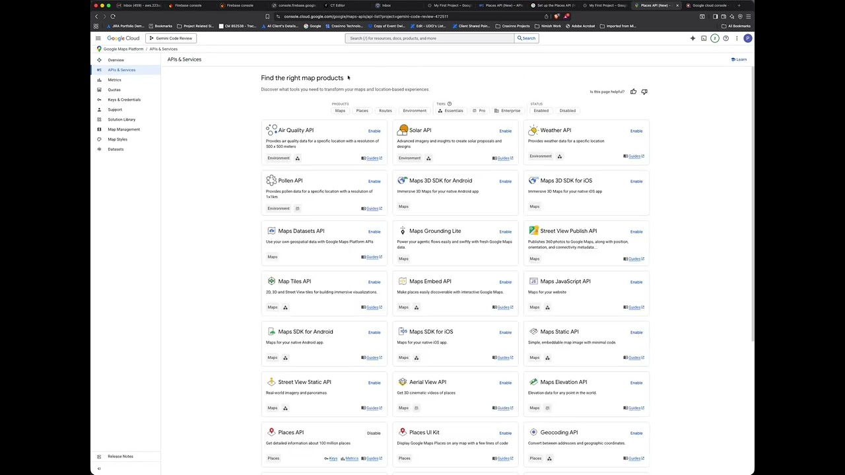Click the thumbs up feedback icon
The image size is (845, 475).
tap(633, 92)
